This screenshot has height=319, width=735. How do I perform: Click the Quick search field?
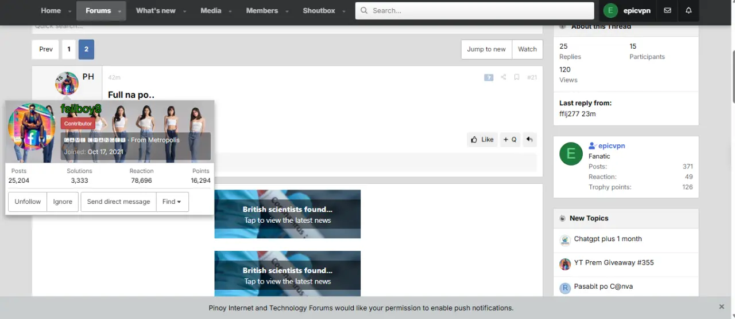287,29
